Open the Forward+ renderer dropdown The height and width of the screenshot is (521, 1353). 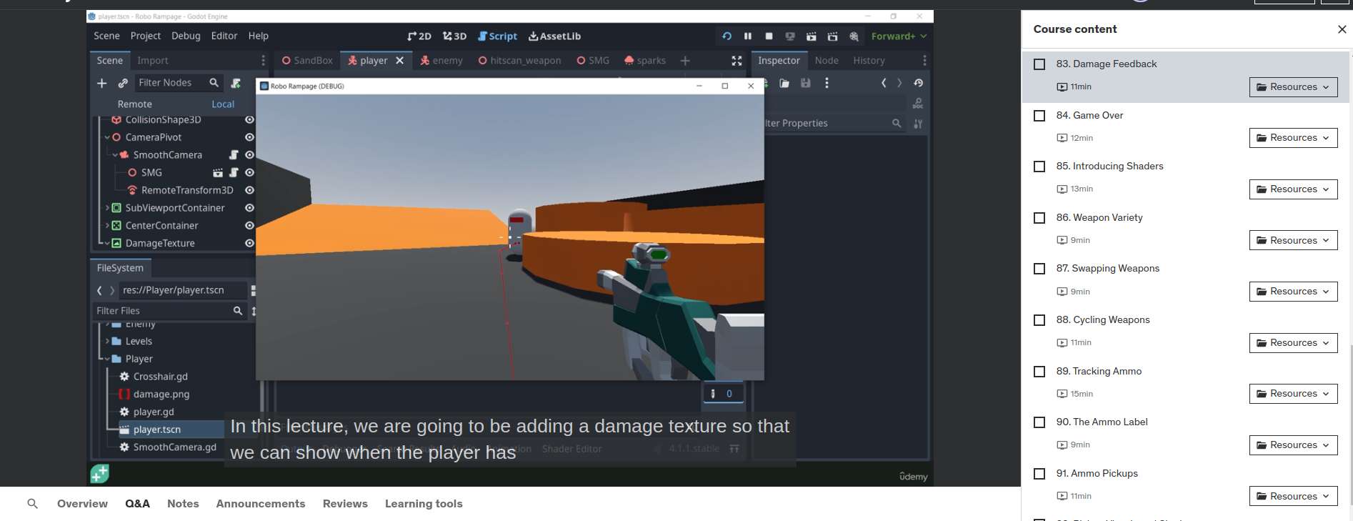pyautogui.click(x=899, y=36)
